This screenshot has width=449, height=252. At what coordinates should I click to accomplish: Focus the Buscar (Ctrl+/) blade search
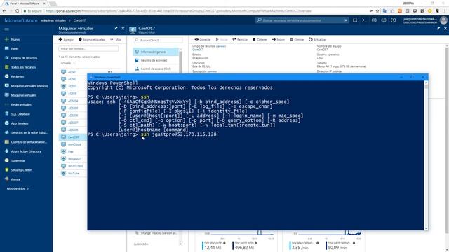[x=158, y=41]
